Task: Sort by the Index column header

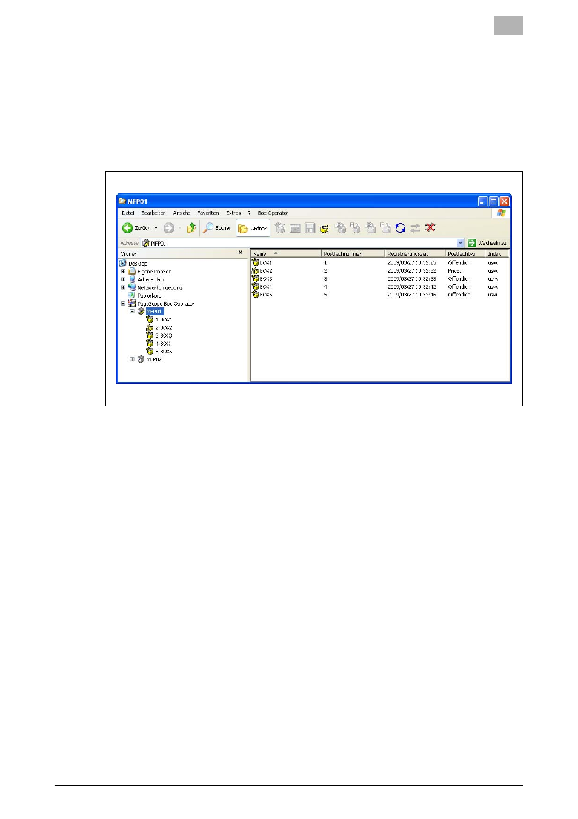Action: tap(497, 253)
